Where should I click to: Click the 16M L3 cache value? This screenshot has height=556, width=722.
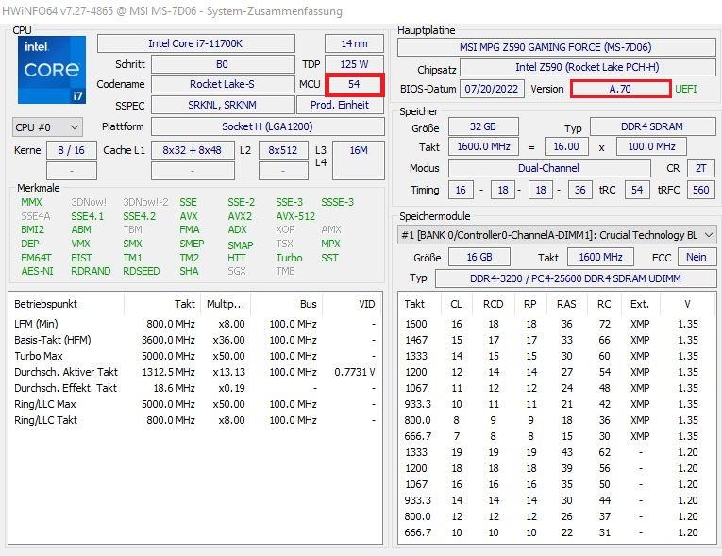pos(359,160)
